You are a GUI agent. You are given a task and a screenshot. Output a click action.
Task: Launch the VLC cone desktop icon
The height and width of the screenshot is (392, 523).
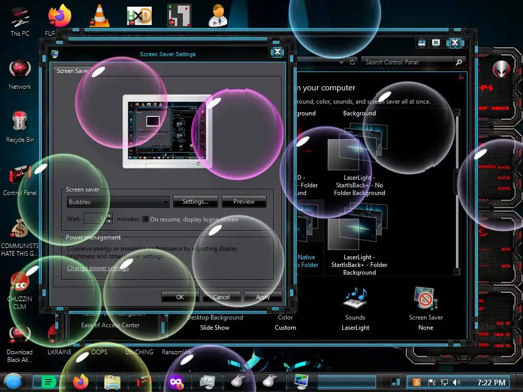[x=100, y=16]
